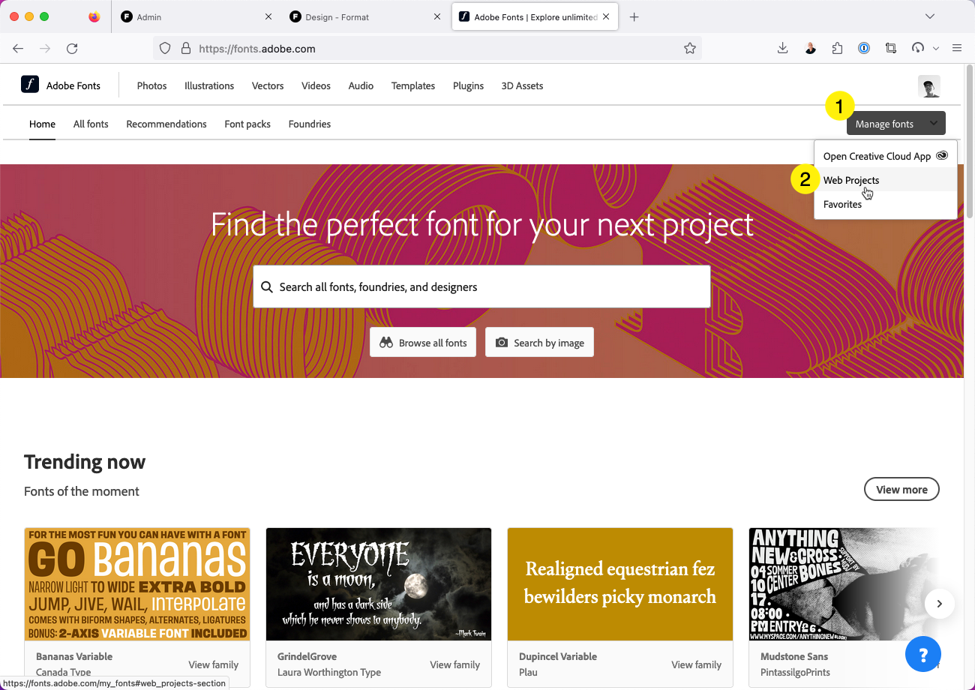Expand the toolbar overflow chevron
The width and height of the screenshot is (975, 690).
tap(936, 48)
